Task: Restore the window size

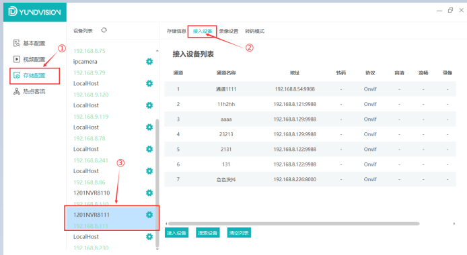Action: click(x=450, y=10)
